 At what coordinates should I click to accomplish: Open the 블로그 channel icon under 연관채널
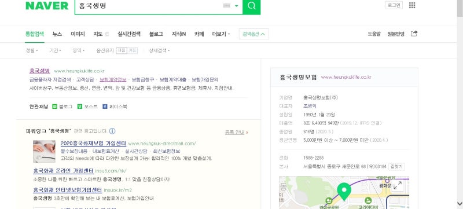54,107
